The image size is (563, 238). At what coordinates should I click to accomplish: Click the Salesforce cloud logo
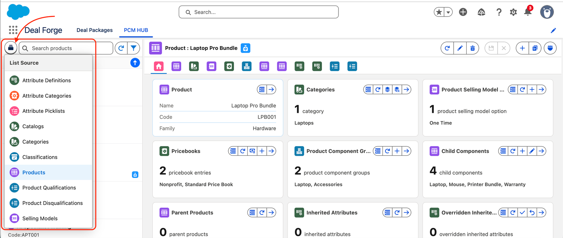[18, 12]
